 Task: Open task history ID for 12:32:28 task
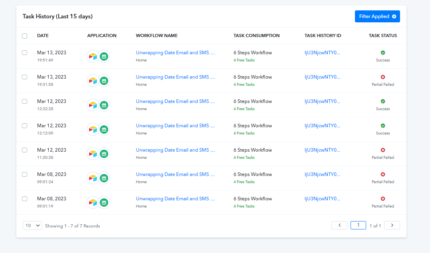tap(322, 101)
